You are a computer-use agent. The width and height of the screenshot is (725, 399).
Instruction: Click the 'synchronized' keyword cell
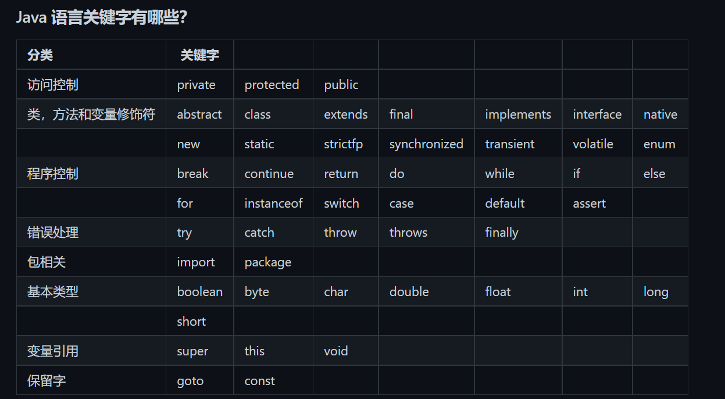point(426,144)
